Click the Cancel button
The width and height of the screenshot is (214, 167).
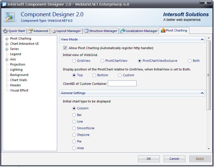pos(174,159)
